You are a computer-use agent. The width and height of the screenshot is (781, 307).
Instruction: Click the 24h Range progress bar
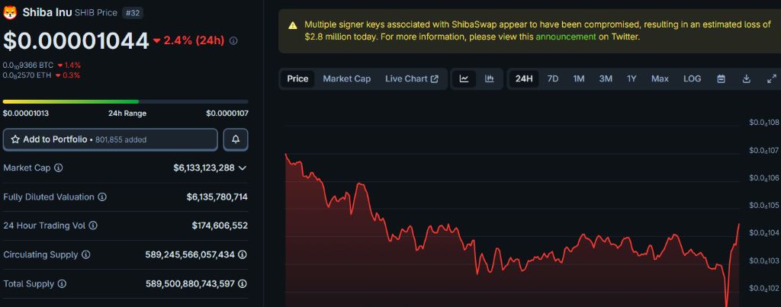(125, 101)
